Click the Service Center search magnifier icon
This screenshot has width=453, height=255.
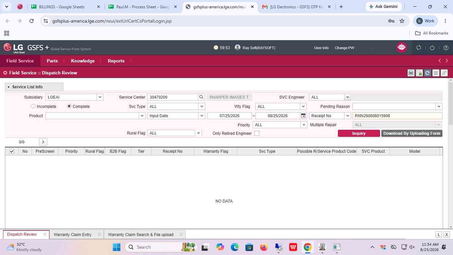201,97
